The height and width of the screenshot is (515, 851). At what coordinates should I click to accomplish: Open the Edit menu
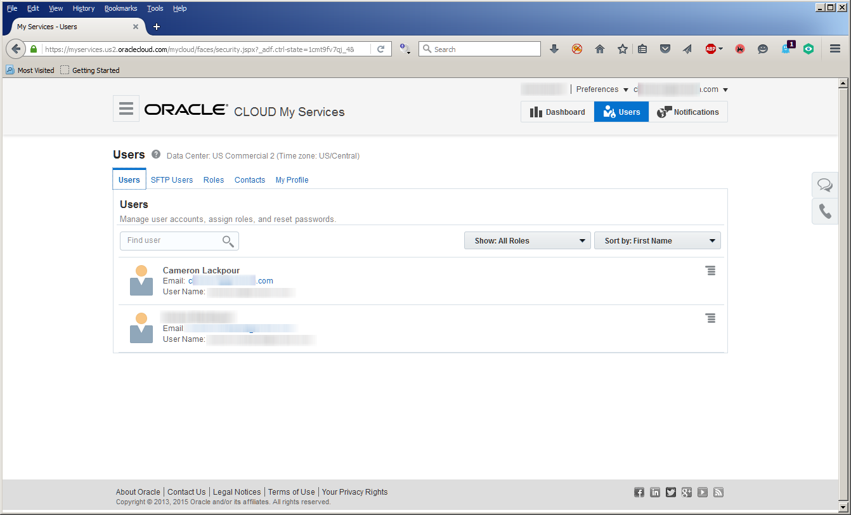pos(33,8)
